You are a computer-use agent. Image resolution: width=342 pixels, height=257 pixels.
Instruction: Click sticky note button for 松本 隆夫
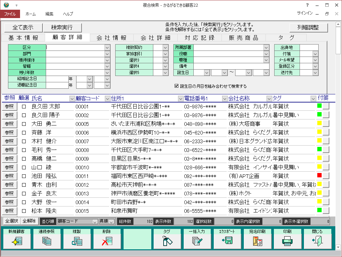click(326, 210)
